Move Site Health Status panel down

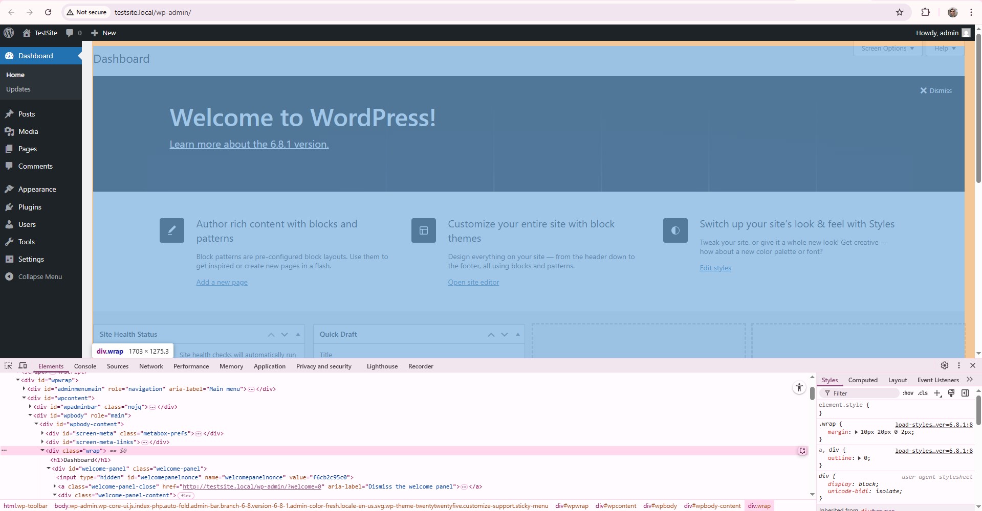point(285,334)
